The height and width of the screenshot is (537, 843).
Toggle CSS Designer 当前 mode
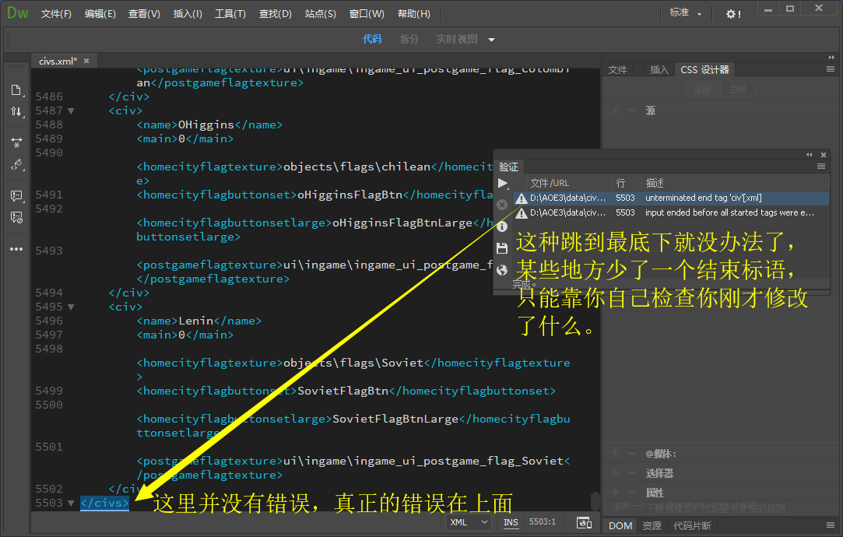point(738,89)
